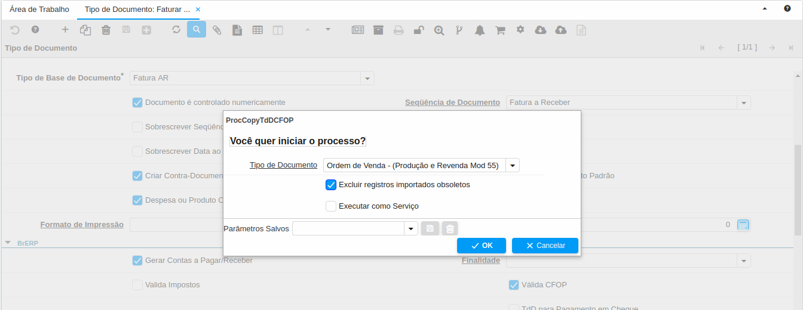Open the Zoom Across icon
The height and width of the screenshot is (310, 803).
439,29
